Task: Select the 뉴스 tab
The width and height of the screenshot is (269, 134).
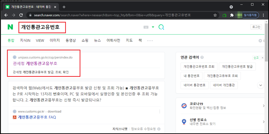Action: point(98,40)
